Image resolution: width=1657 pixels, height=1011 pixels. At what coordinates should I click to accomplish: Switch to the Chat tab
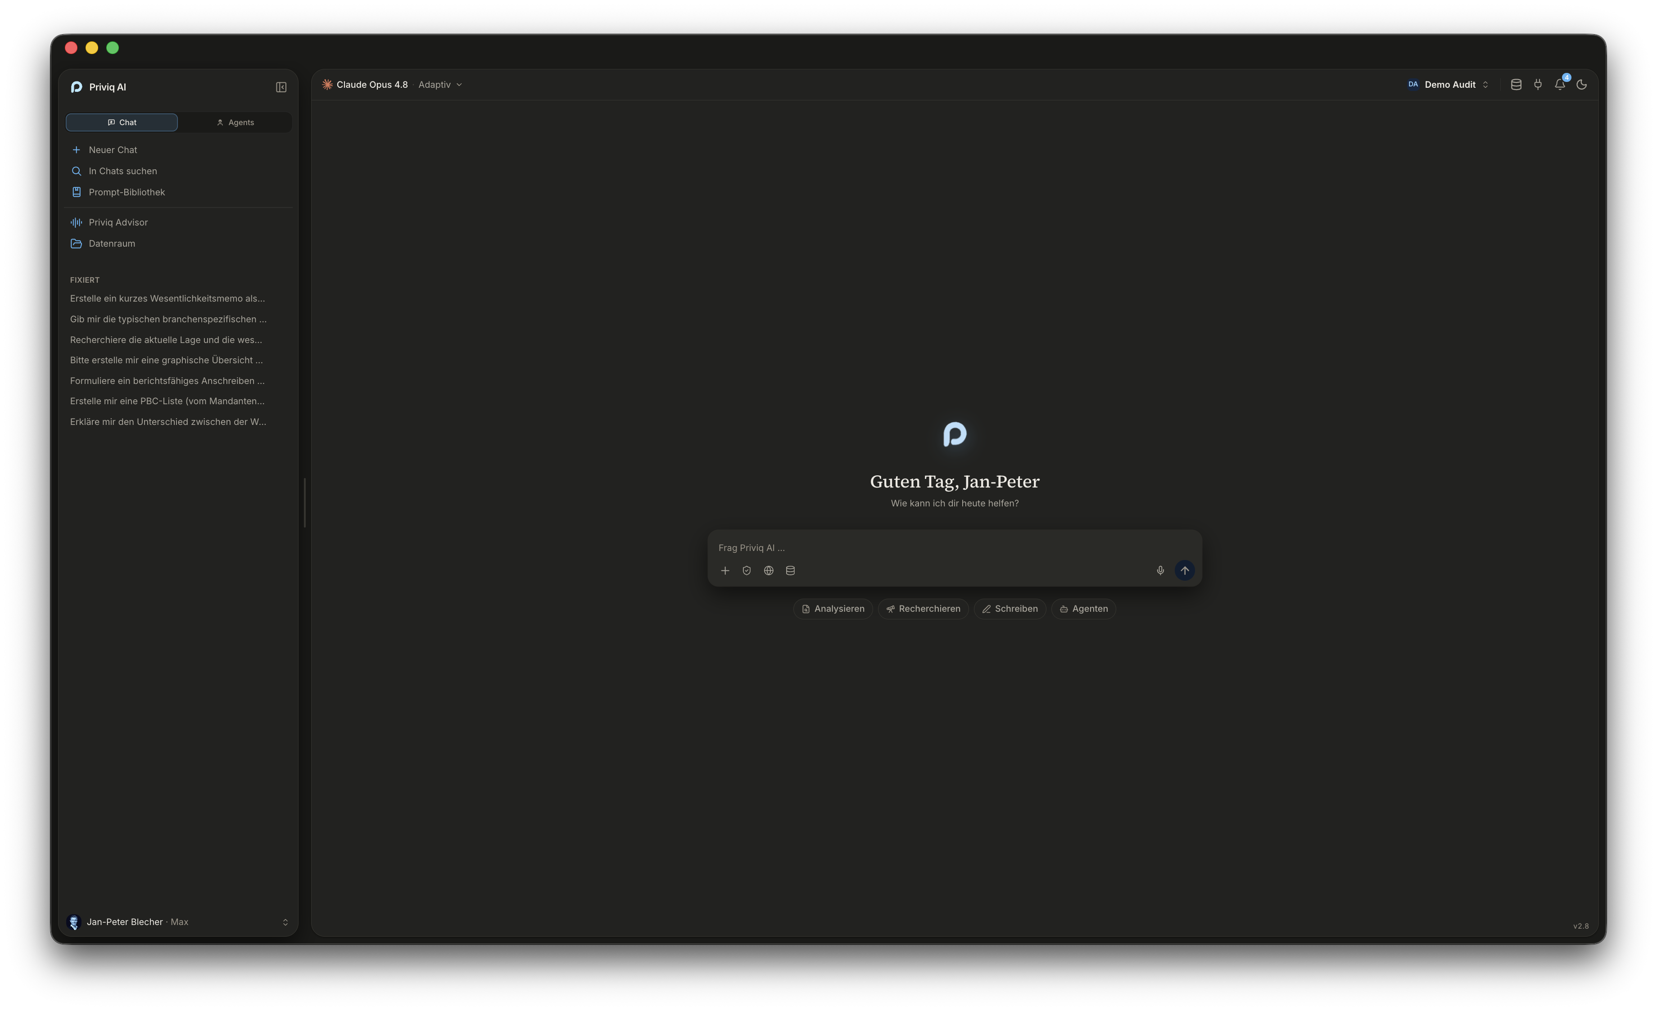[x=122, y=122]
